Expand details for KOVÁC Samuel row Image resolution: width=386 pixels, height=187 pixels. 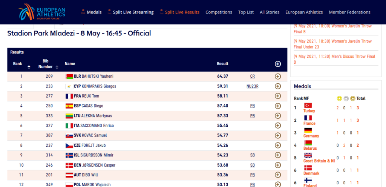pos(278,136)
